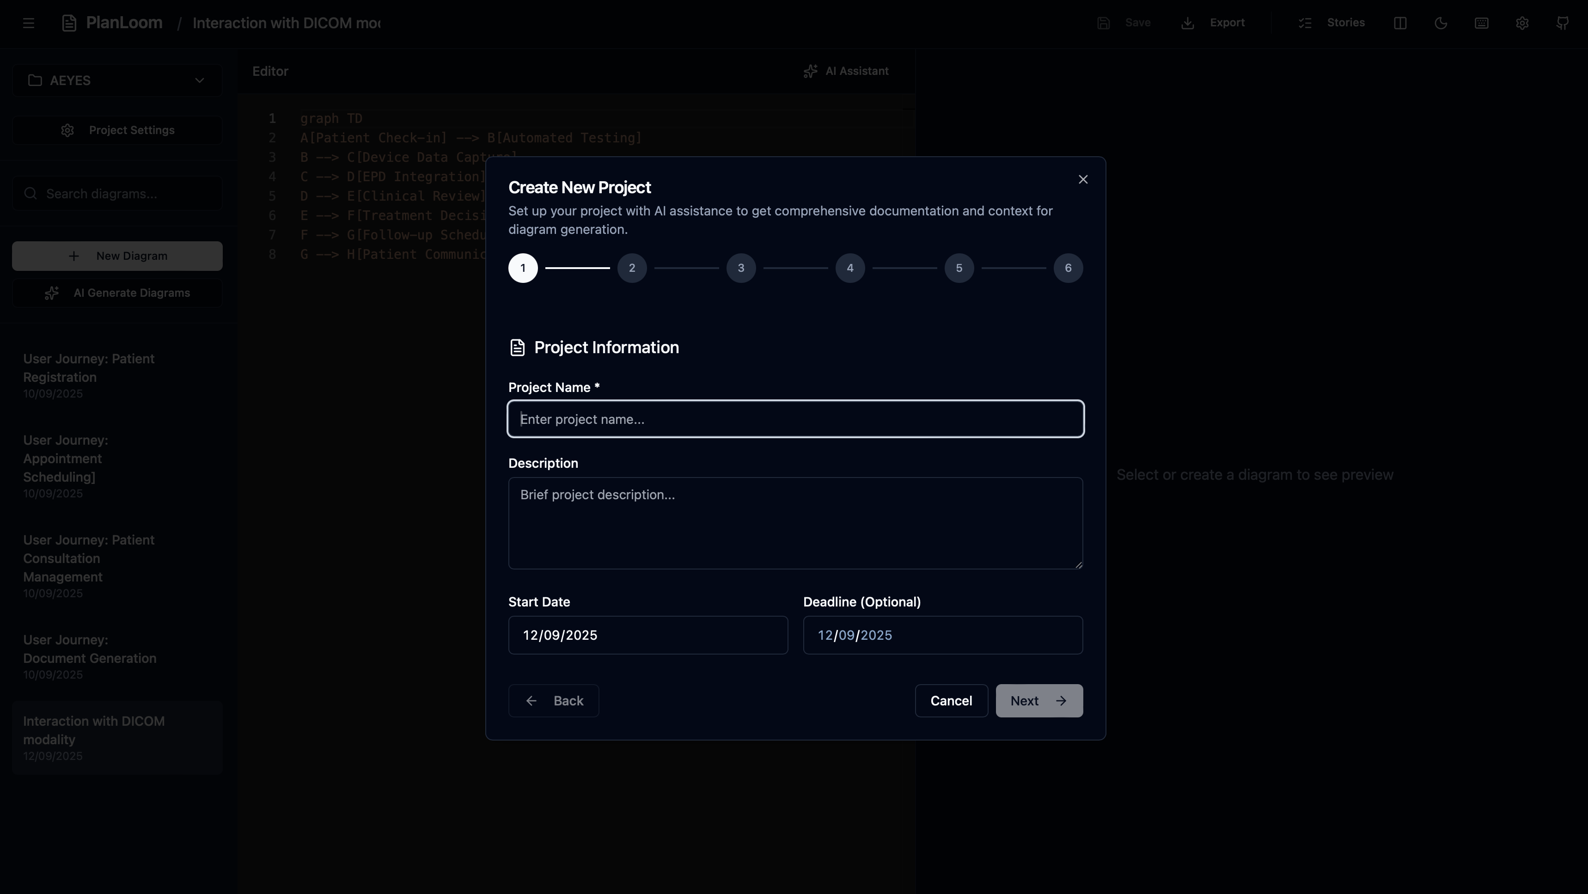This screenshot has height=894, width=1588.
Task: Focus the Project Name input field
Action: (795, 419)
